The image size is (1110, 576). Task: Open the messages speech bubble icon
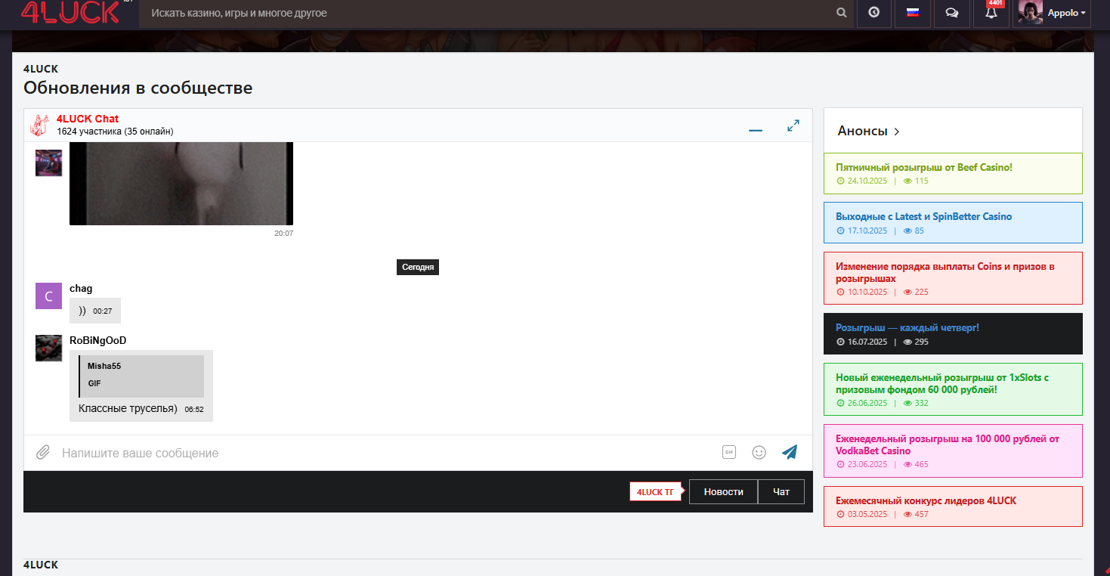pyautogui.click(x=952, y=13)
